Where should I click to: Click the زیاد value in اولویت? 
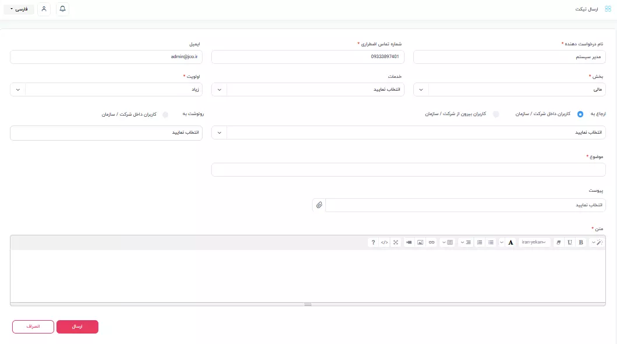click(195, 89)
